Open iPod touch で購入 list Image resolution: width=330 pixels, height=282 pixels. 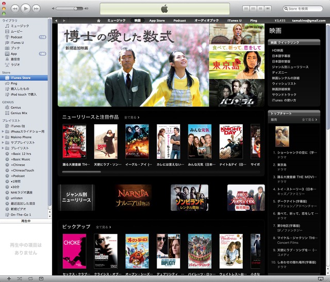click(24, 94)
